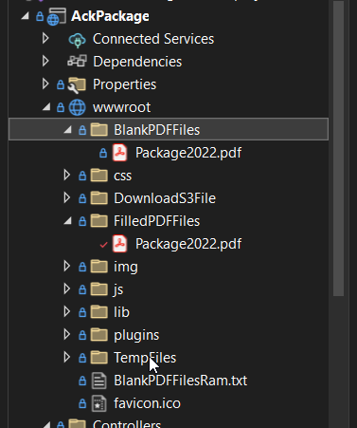The height and width of the screenshot is (428, 357).
Task: Expand the js folder
Action: [x=66, y=288]
